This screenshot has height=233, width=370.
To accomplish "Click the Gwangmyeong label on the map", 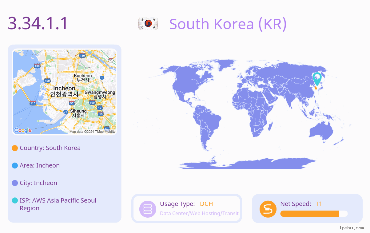I will [100, 94].
